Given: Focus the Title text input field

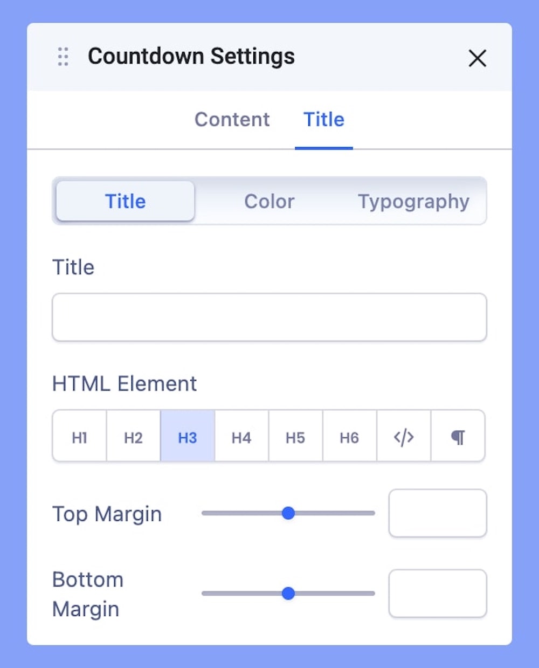Looking at the screenshot, I should (269, 317).
